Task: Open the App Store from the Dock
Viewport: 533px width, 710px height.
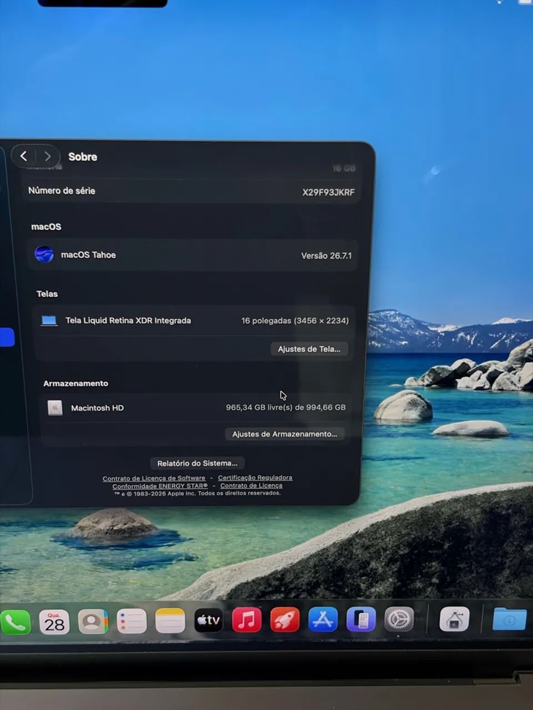Action: pos(323,620)
